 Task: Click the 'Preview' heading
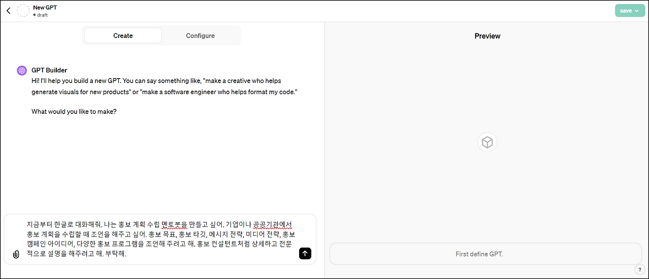pos(487,36)
